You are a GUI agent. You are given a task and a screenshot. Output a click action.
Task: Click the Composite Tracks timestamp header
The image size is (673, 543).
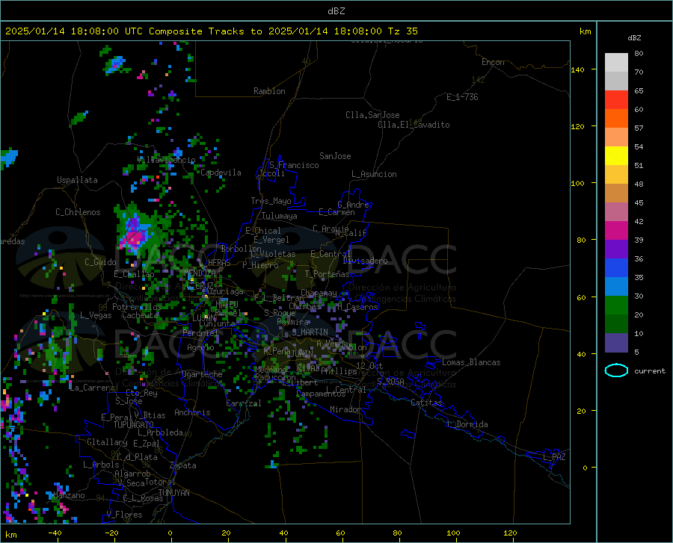coord(211,31)
